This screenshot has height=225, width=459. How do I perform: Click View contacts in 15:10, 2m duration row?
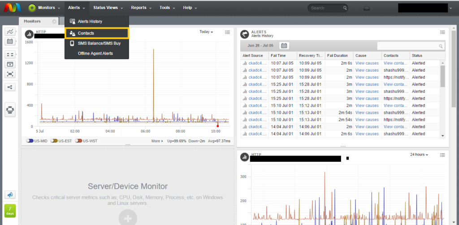point(396,106)
